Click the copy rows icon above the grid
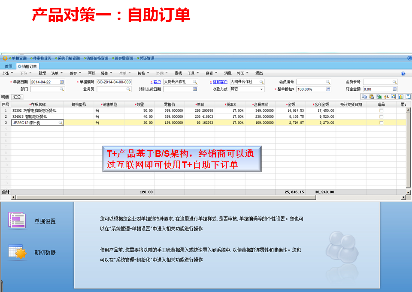Viewport: 412px width, 292px height. (x=364, y=96)
